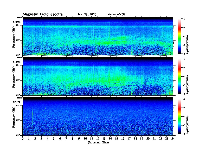Click the '32Hz' label above dD/dt panel
Viewport: 206px width, 159px height.
coord(19,57)
